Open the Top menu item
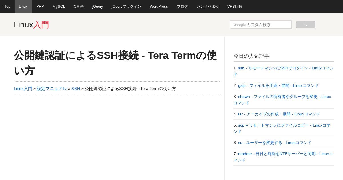 coord(7,6)
